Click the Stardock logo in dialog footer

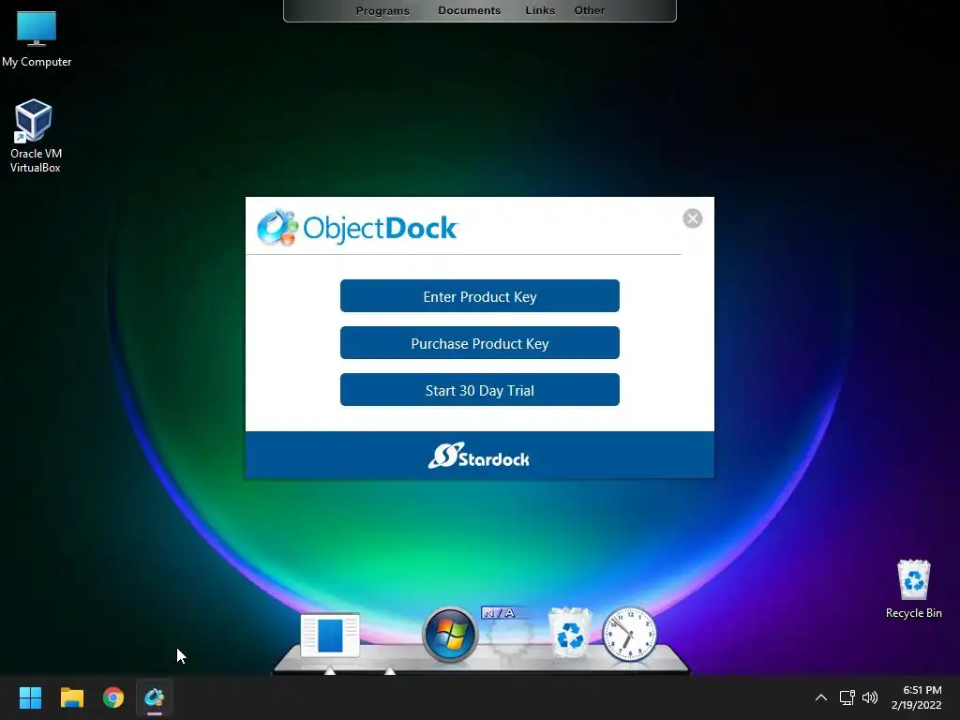479,456
